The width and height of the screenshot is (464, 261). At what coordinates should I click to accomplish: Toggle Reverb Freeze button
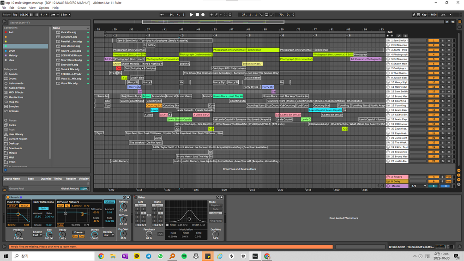pos(78,232)
